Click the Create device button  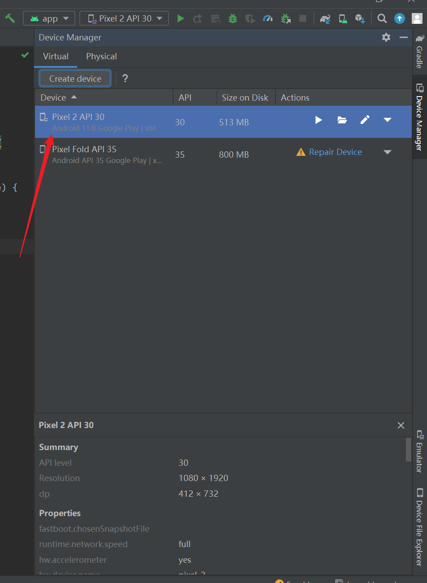point(75,79)
